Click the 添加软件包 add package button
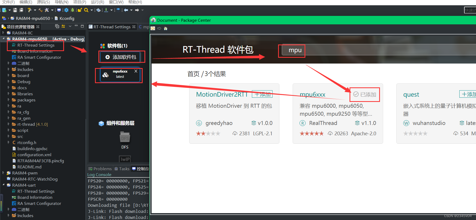The image size is (476, 220). tap(121, 57)
